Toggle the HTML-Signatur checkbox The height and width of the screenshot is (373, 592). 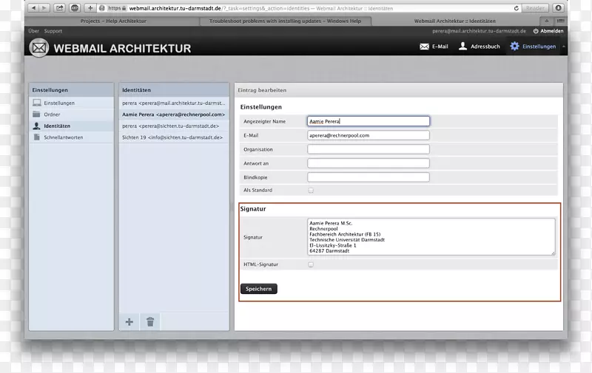coord(311,264)
